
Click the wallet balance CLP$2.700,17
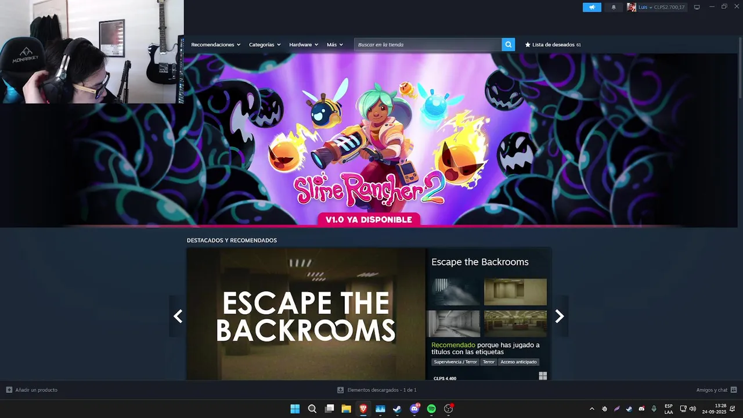(x=669, y=7)
